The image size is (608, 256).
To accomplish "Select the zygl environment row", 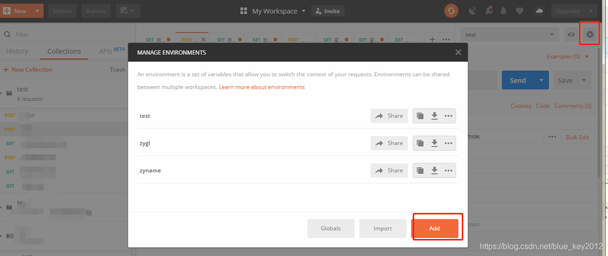I will (297, 143).
